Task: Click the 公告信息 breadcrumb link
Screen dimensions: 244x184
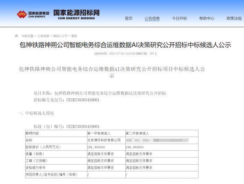Action: [x=43, y=36]
